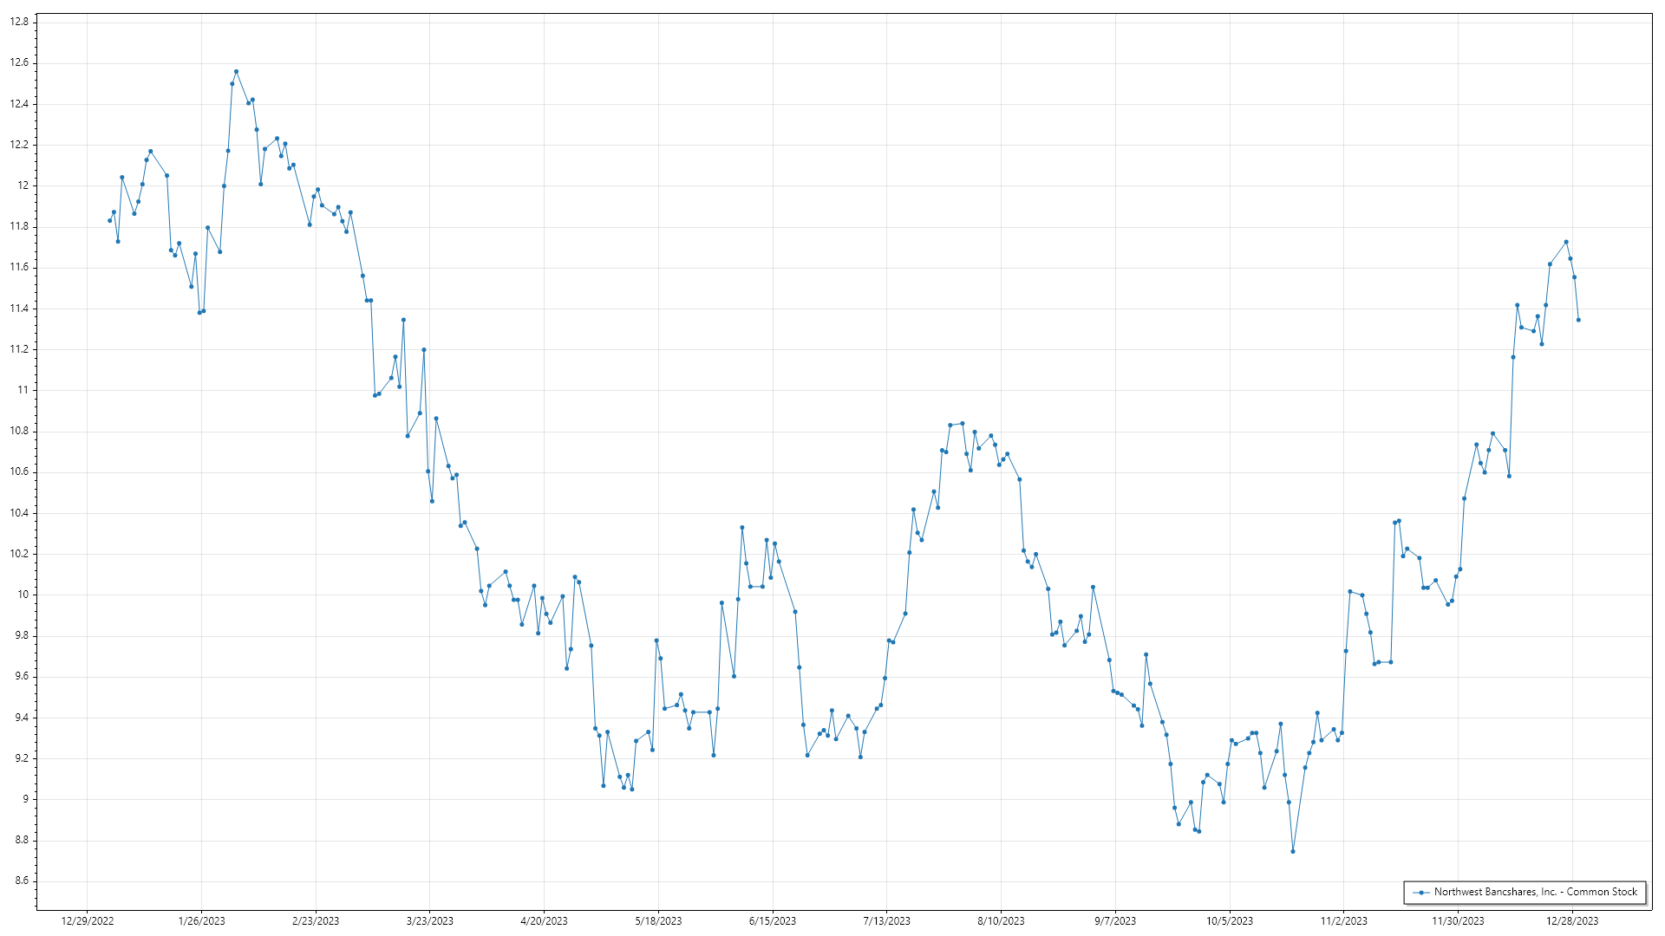This screenshot has height=936, width=1665.
Task: Click the 5/18/2023 x-axis date label
Action: pyautogui.click(x=658, y=921)
